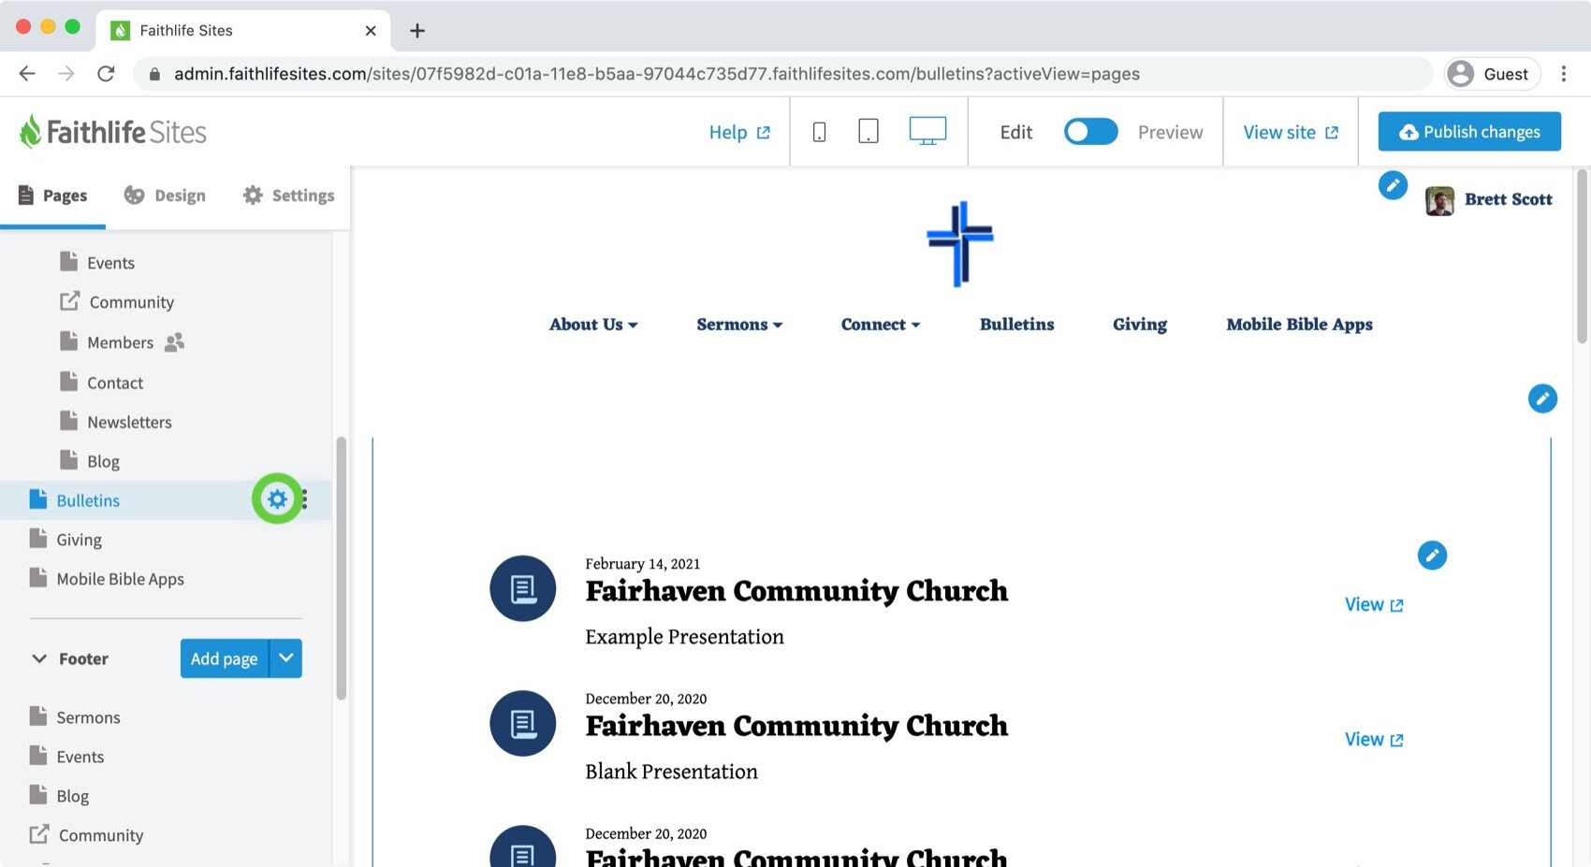Click Example Presentation bulletin subtitle
Image resolution: width=1591 pixels, height=867 pixels.
[x=684, y=637]
